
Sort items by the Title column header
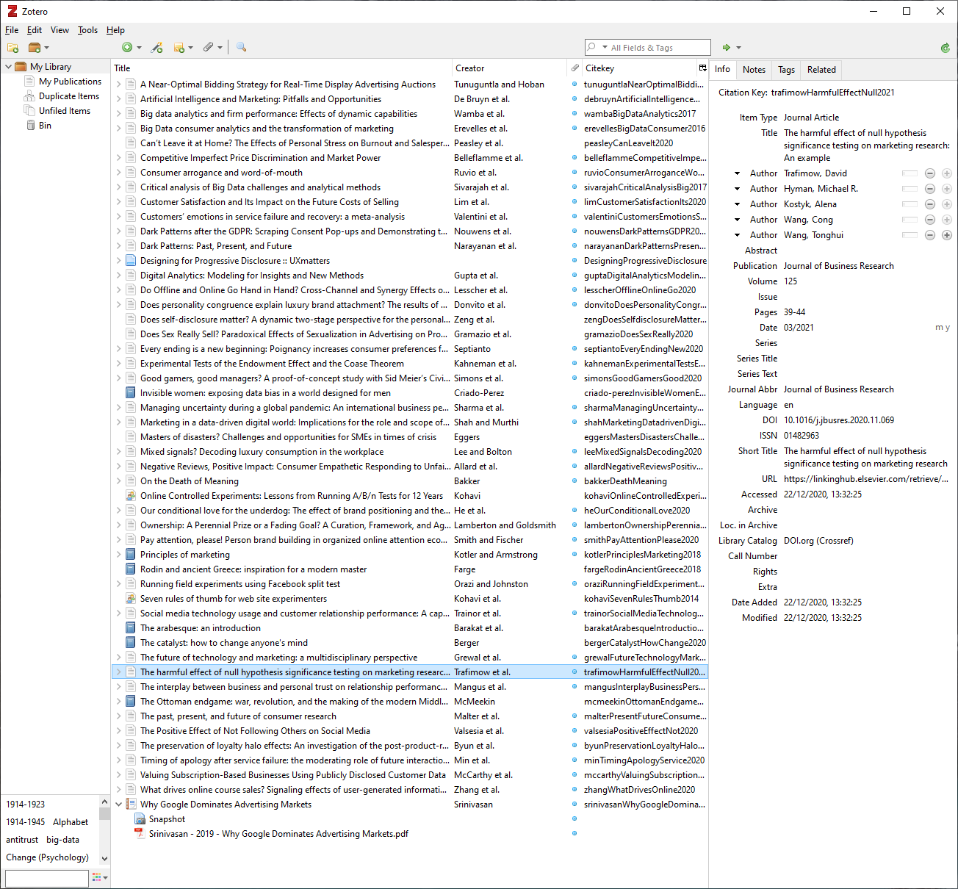point(281,68)
